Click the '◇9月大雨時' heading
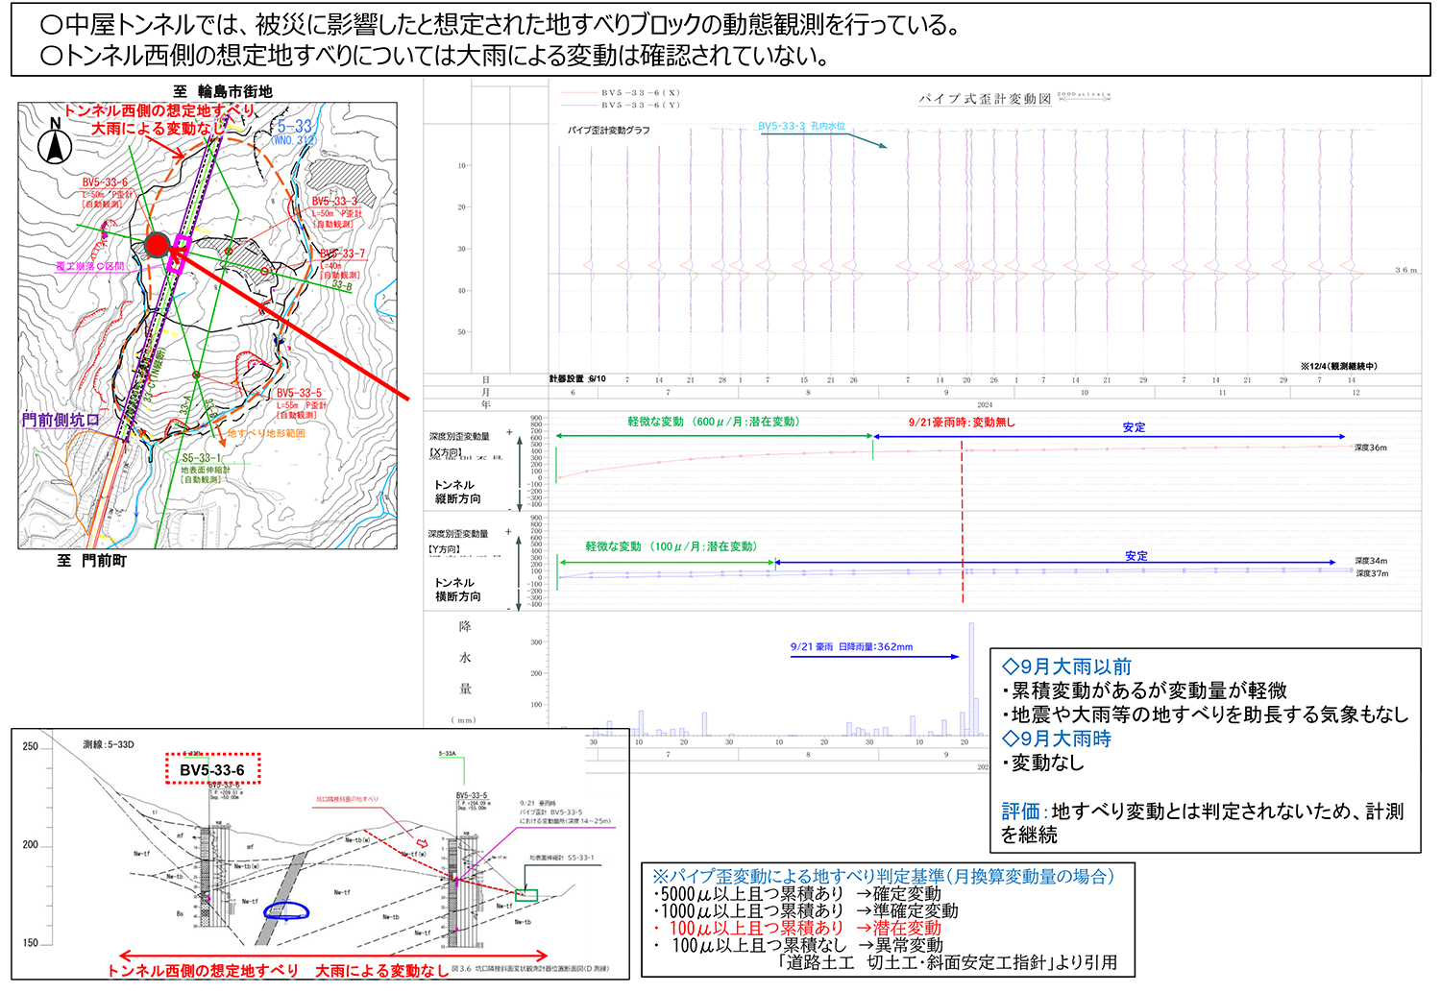The width and height of the screenshot is (1441, 993). 1056,739
